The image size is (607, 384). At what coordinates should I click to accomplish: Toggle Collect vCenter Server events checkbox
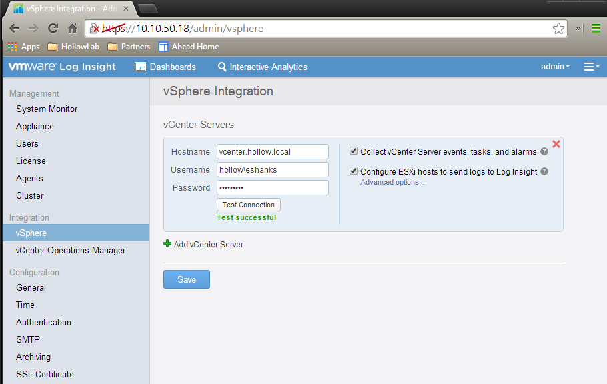[x=354, y=151]
